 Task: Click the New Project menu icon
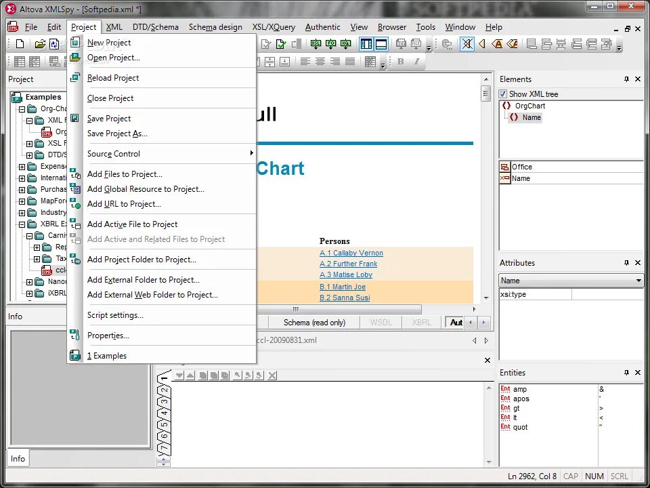tap(75, 42)
